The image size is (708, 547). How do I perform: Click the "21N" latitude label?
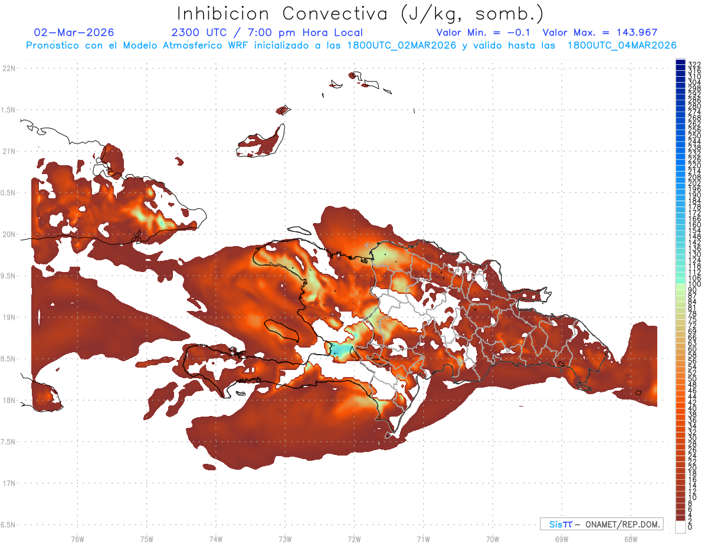9,151
